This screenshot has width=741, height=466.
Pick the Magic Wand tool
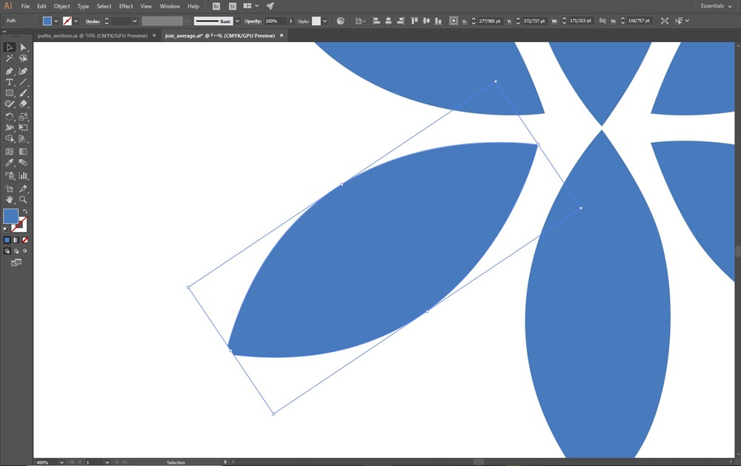click(9, 58)
